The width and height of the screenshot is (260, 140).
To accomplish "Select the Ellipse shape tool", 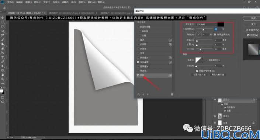I will pyautogui.click(x=3, y=71).
